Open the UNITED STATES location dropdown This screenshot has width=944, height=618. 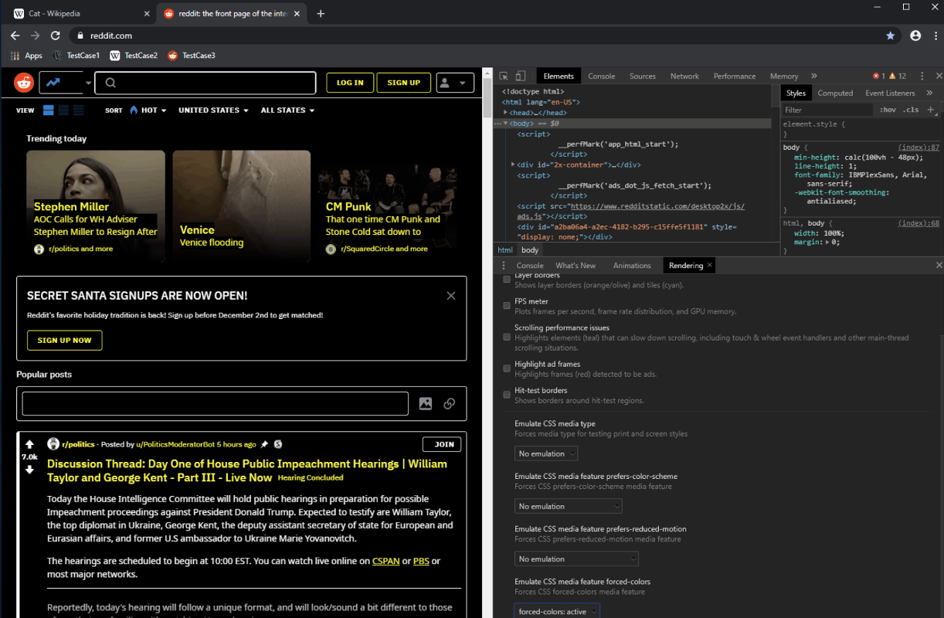coord(213,110)
